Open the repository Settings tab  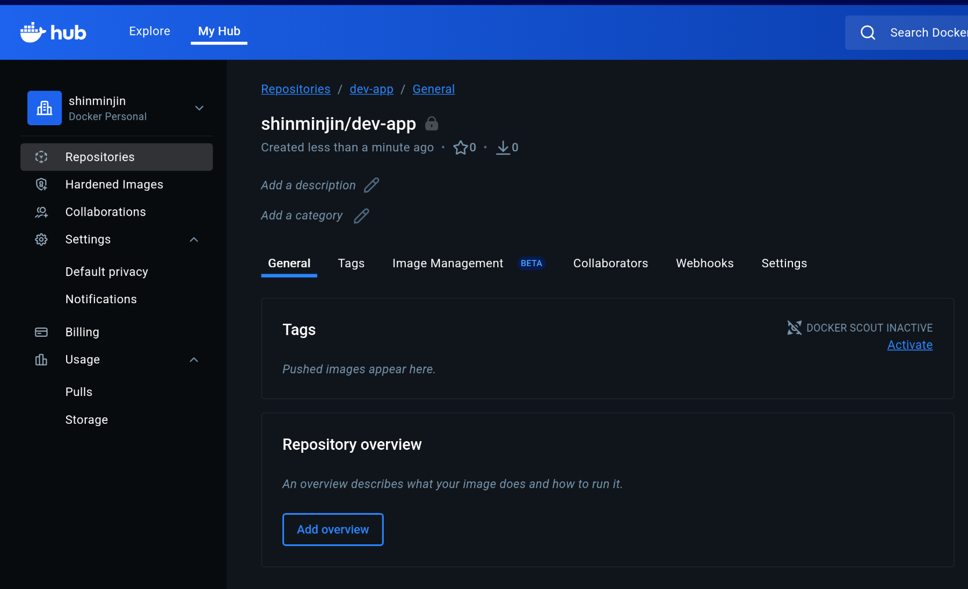tap(784, 263)
